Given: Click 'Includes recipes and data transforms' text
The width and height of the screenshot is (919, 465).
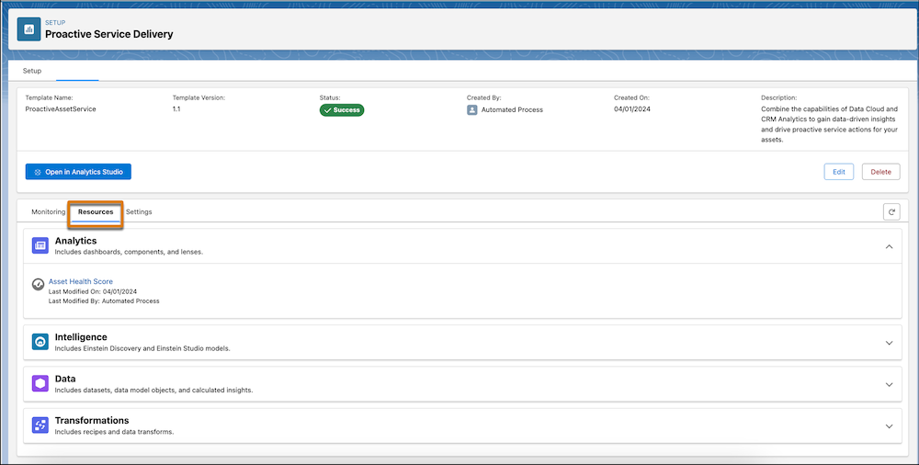Looking at the screenshot, I should (x=114, y=432).
